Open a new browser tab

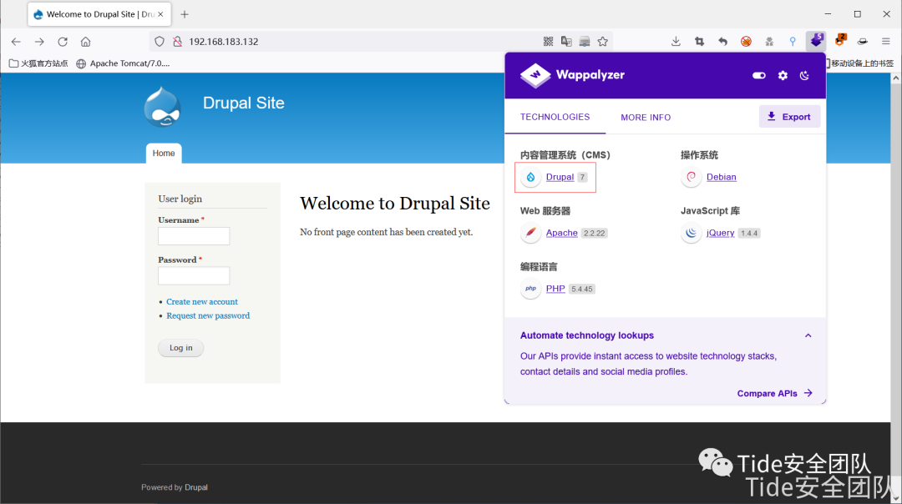[x=185, y=14]
